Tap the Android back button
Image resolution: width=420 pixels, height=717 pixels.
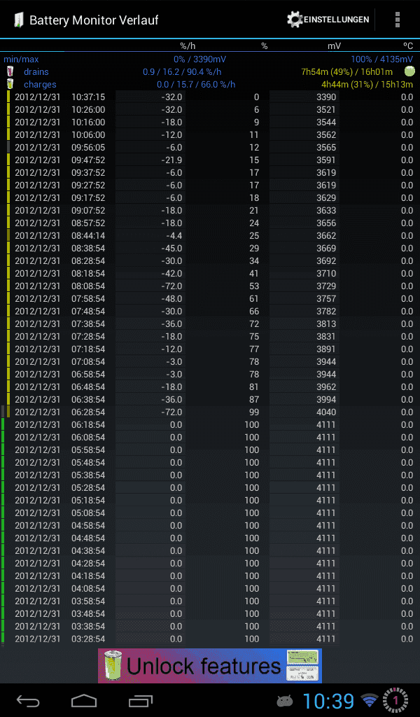point(28,700)
